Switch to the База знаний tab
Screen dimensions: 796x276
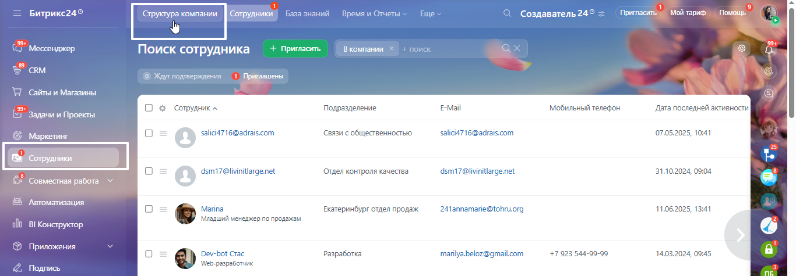click(307, 13)
